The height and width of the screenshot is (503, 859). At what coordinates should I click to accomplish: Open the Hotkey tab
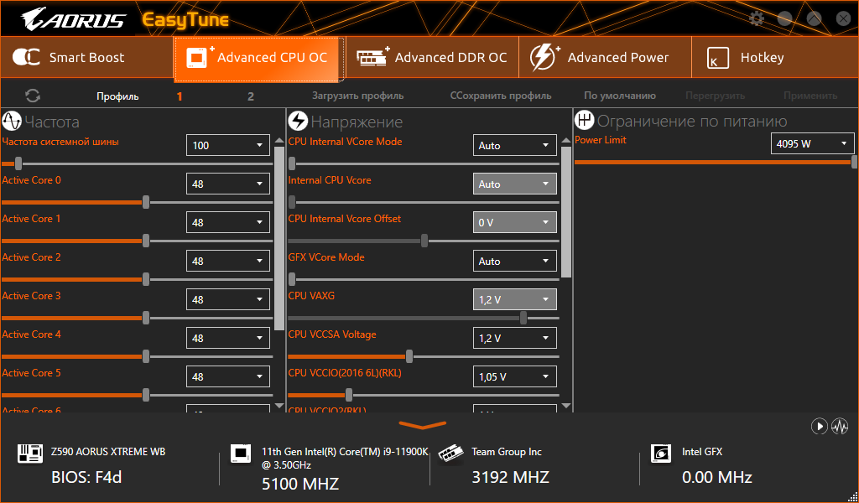coord(775,58)
